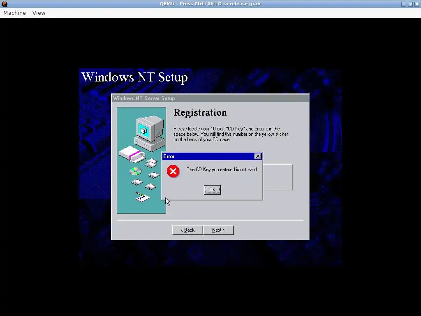Click the QEMU app icon in title bar
This screenshot has height=316, width=421.
point(4,4)
